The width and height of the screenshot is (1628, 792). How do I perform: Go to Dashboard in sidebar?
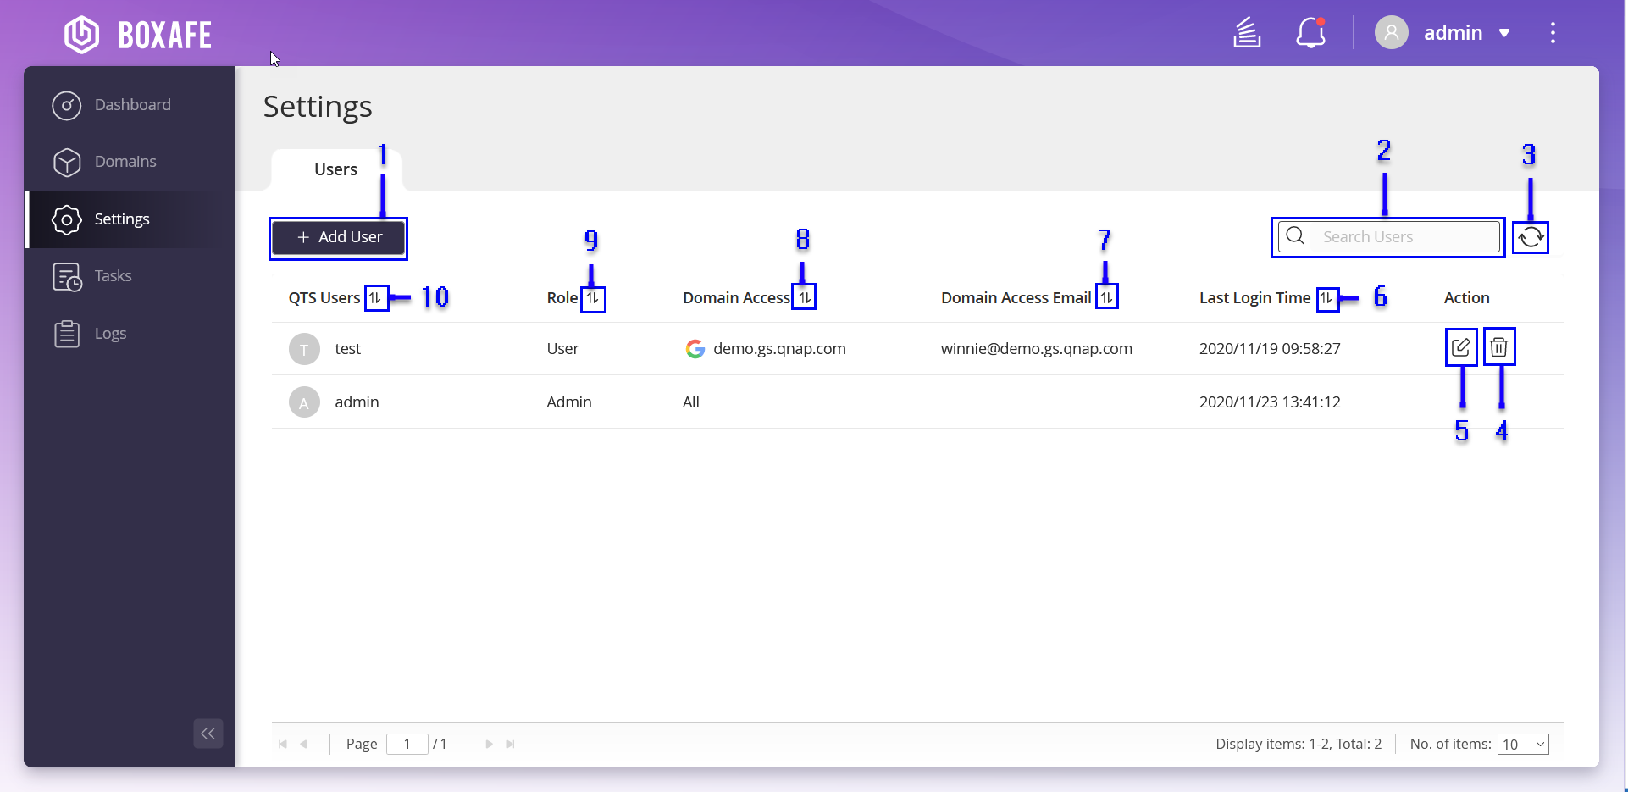[132, 105]
